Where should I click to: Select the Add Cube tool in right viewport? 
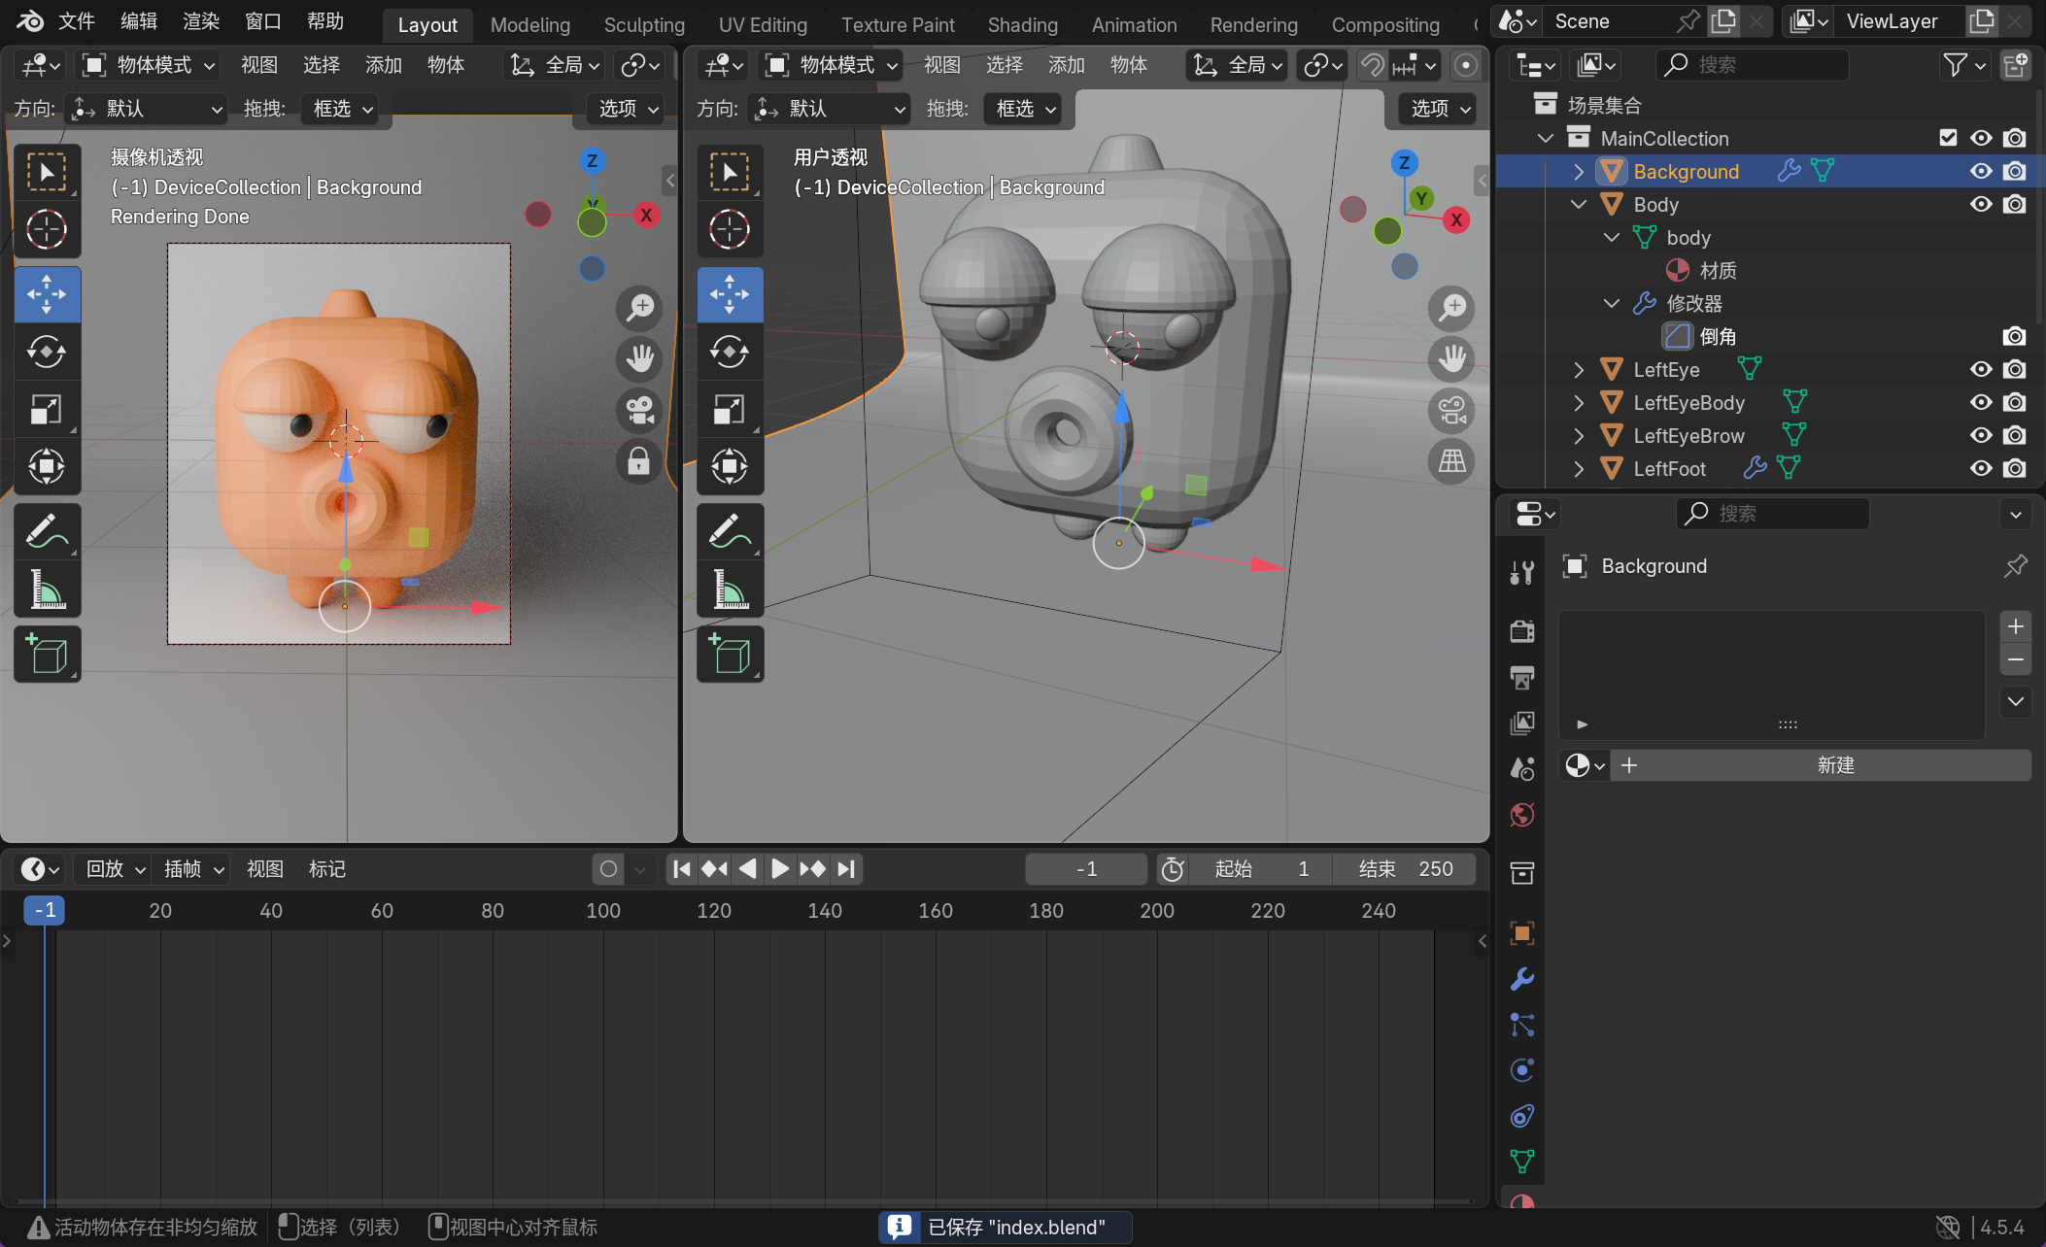coord(730,654)
